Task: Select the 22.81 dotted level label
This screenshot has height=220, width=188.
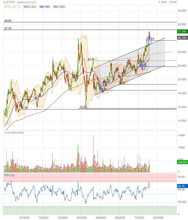Action: (x=91, y=59)
